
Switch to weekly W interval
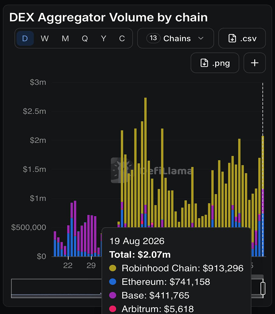45,38
